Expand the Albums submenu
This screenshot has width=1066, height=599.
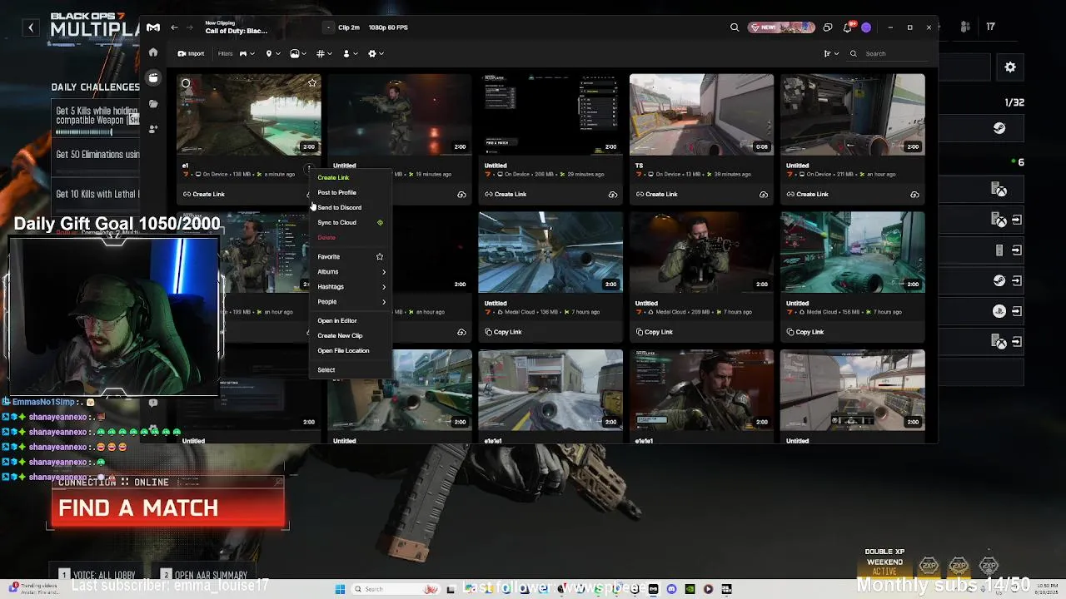(x=350, y=271)
